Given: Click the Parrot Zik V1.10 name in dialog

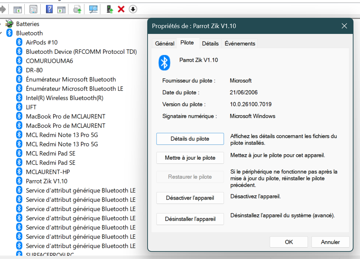Looking at the screenshot, I should point(199,60).
